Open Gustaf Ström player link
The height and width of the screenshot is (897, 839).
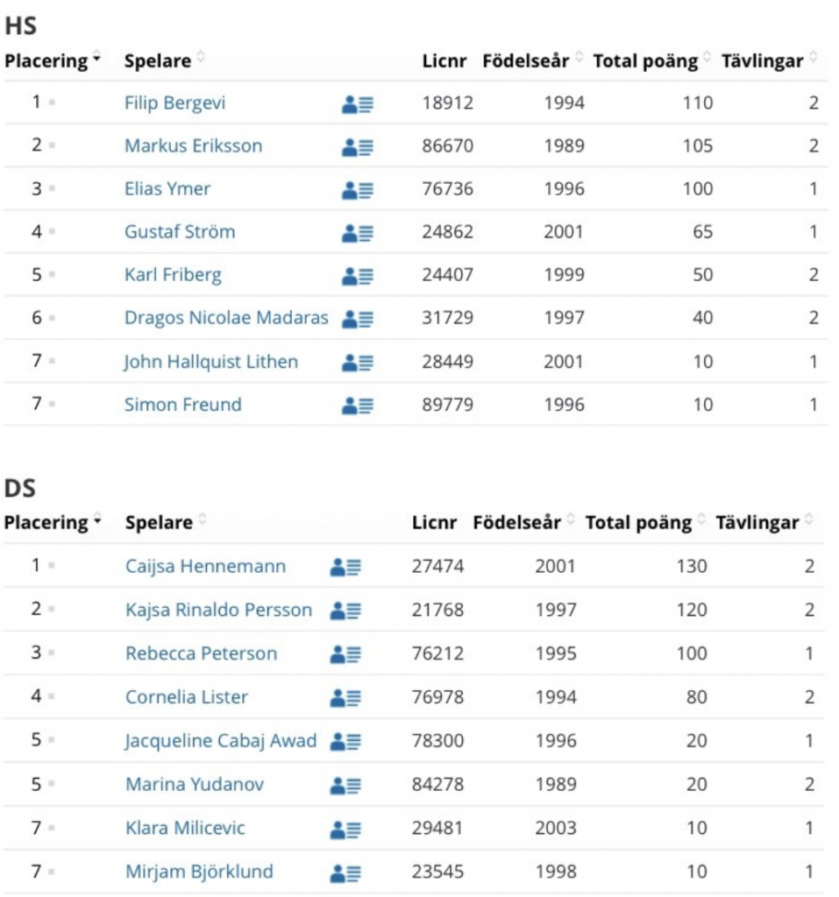pyautogui.click(x=180, y=231)
